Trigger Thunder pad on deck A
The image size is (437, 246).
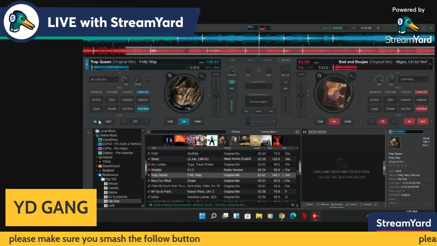click(x=112, y=109)
